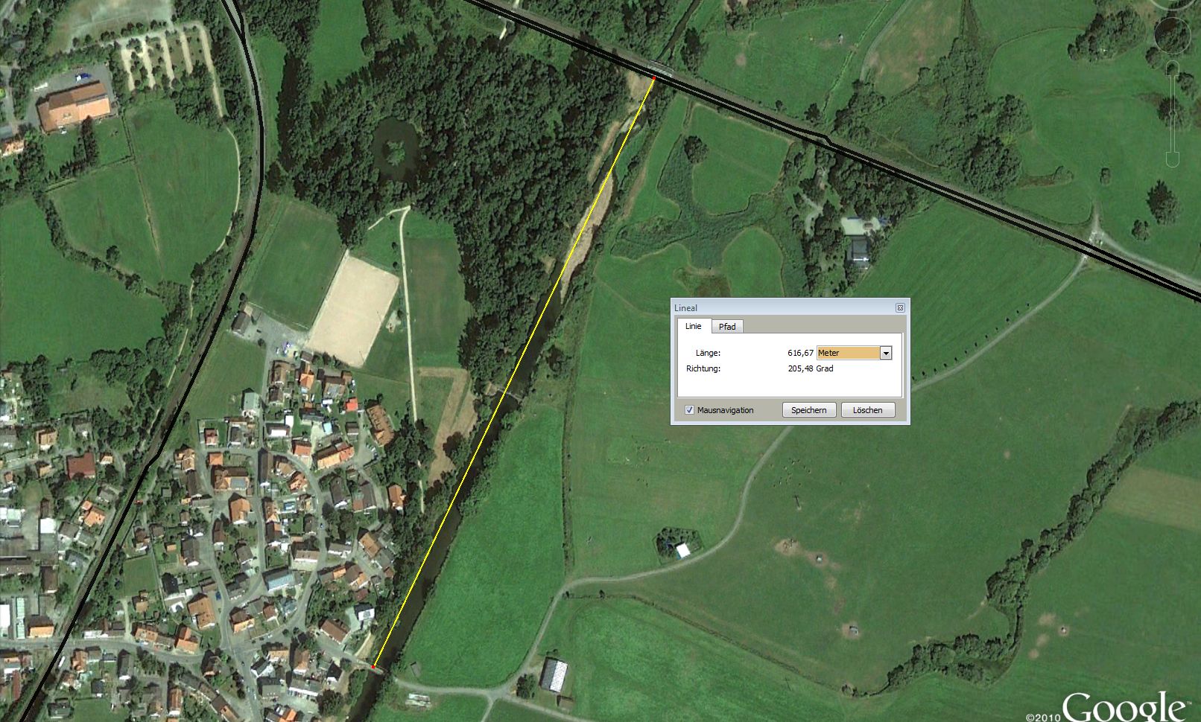Toggle the Mausnavigation checkbox
This screenshot has width=1201, height=722.
click(689, 410)
